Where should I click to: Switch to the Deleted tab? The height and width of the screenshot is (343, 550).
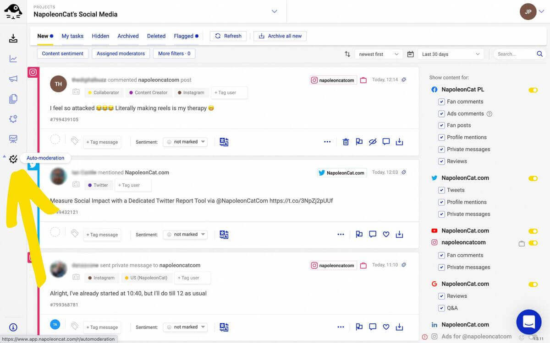[156, 36]
